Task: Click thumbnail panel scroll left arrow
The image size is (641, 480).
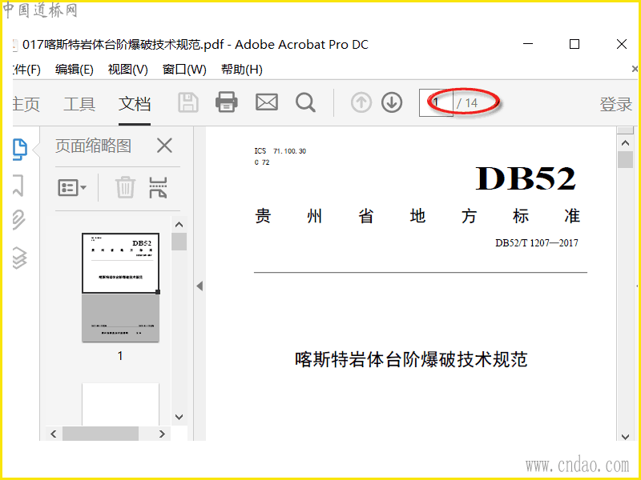Action: 54,434
